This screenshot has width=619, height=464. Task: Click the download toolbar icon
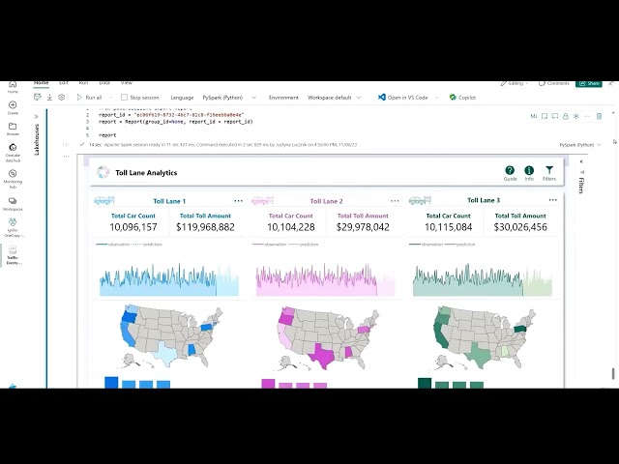49,97
